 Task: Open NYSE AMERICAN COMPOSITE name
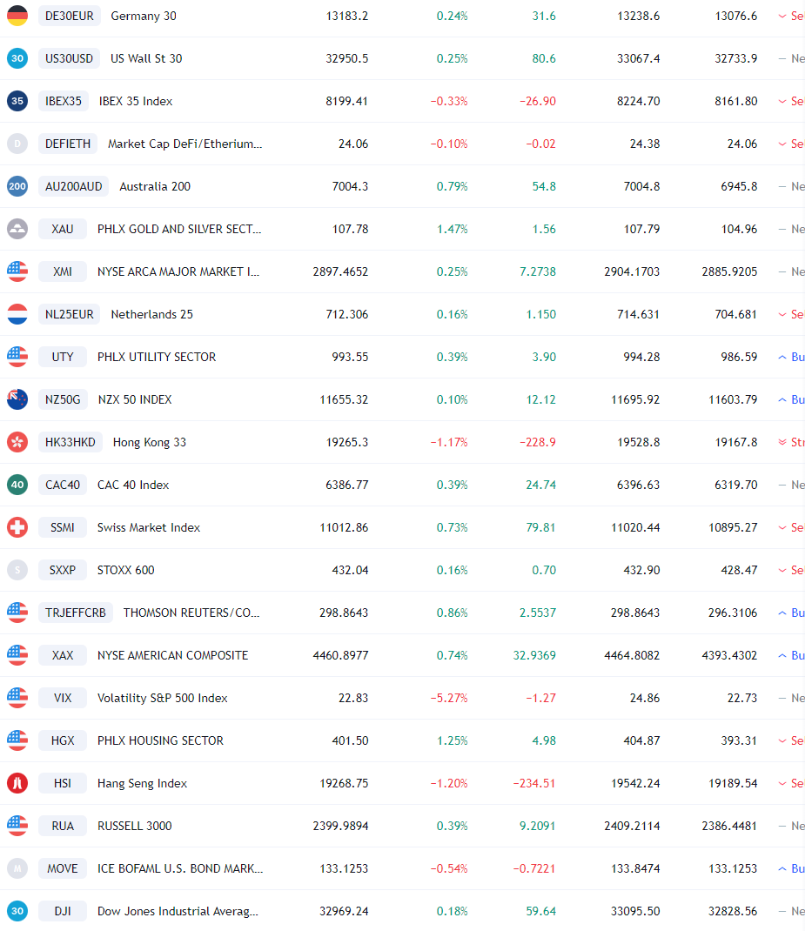point(173,655)
